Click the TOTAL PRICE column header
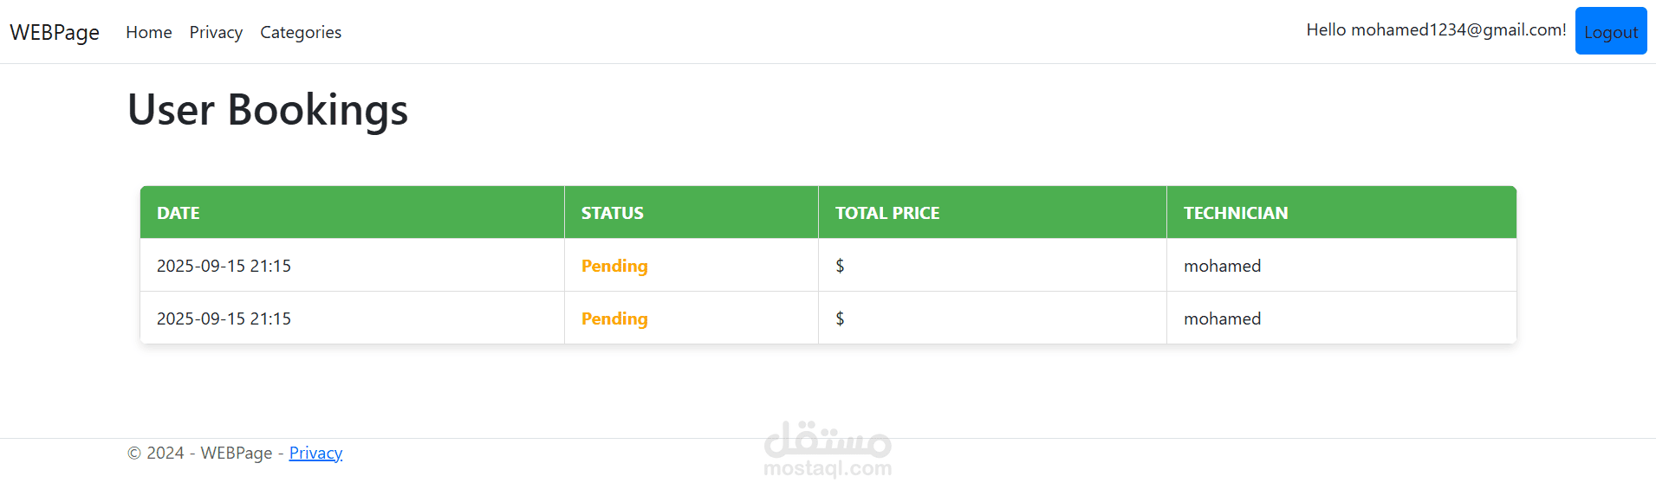Image resolution: width=1656 pixels, height=489 pixels. (x=886, y=213)
